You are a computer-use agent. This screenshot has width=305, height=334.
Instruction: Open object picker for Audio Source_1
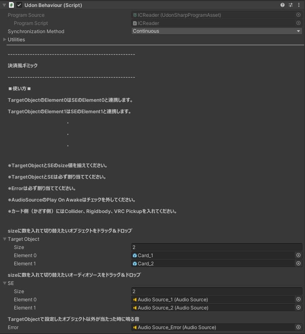(x=298, y=299)
